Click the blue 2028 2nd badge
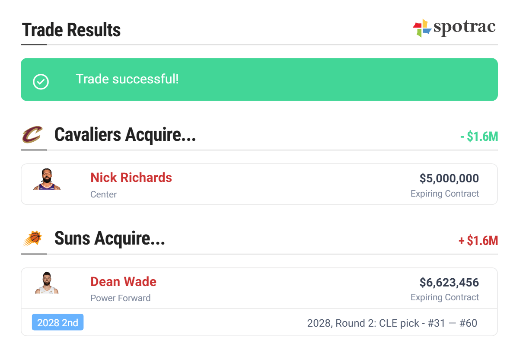This screenshot has width=510, height=350. click(x=57, y=323)
